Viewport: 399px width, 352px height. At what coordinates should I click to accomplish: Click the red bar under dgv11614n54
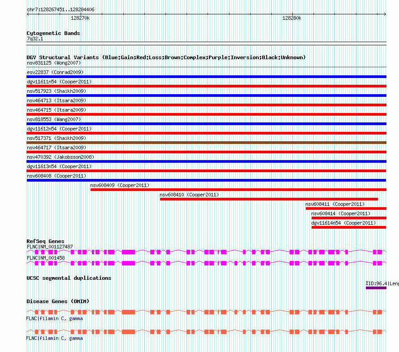[x=349, y=227]
